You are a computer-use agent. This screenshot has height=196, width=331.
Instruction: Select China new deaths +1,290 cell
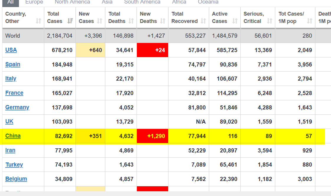coord(153,136)
